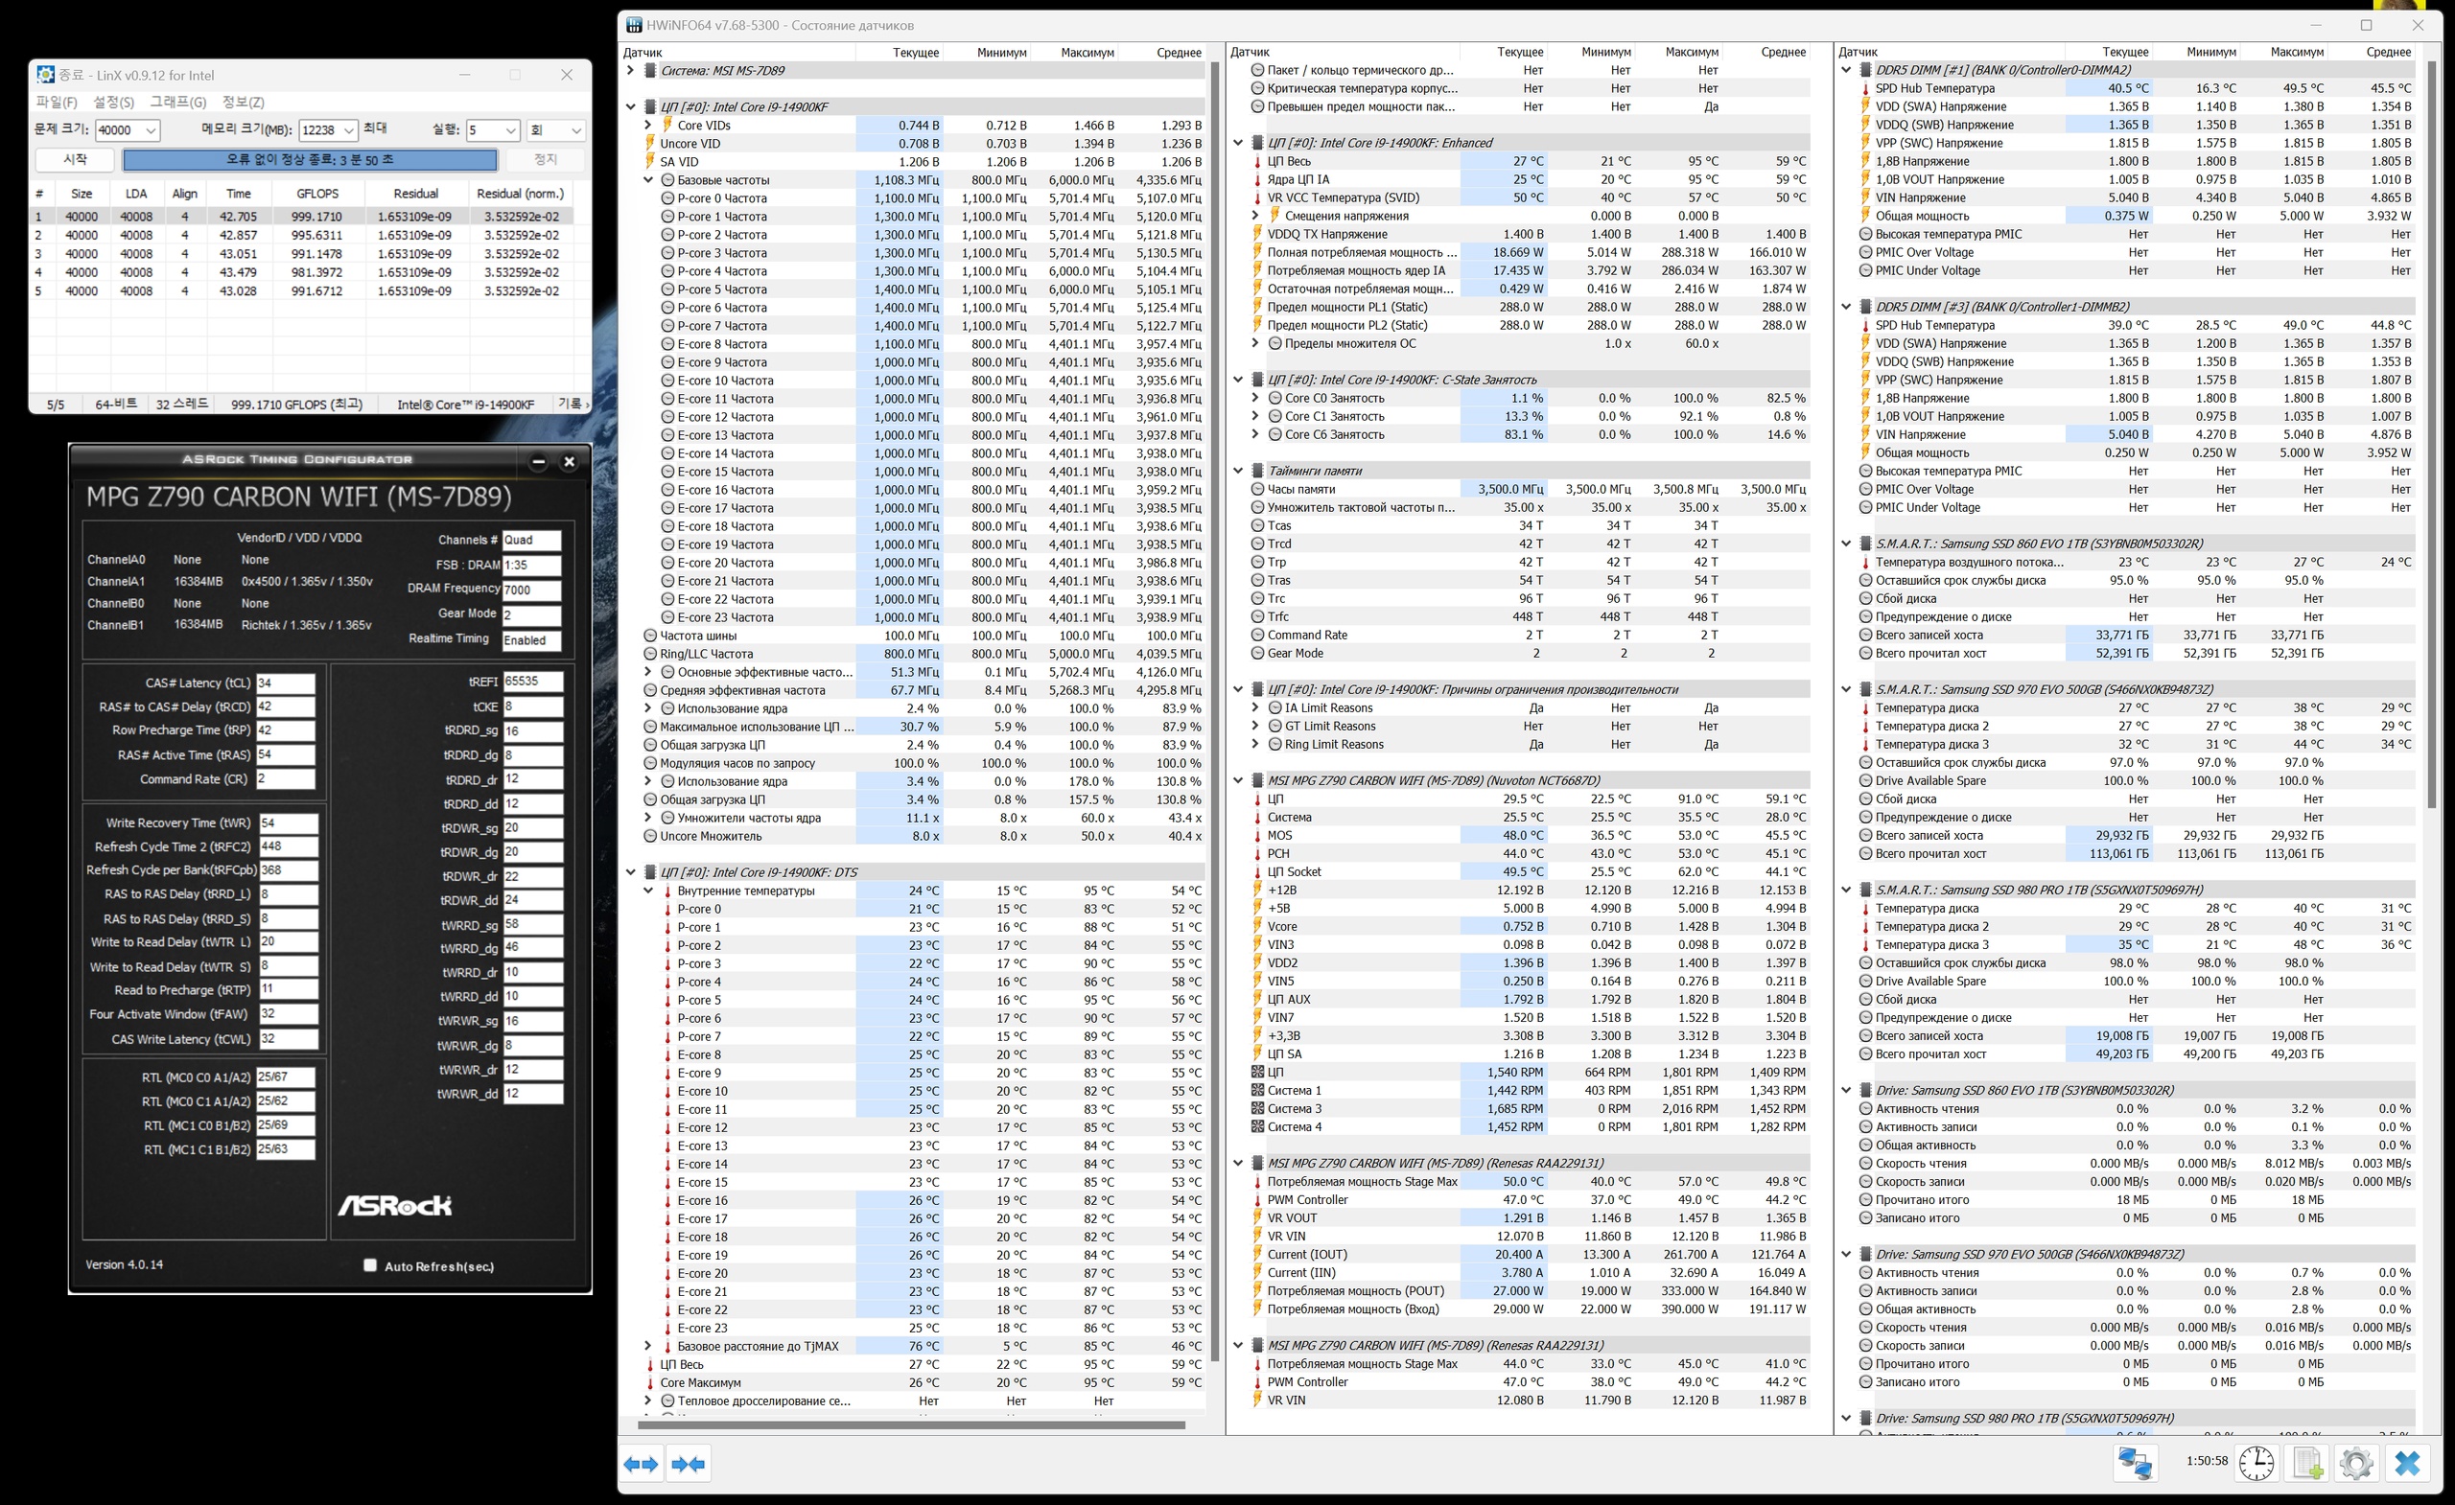Open the memory size 12238 dropdown
Screen dimensions: 2455x1505
pyautogui.click(x=349, y=130)
